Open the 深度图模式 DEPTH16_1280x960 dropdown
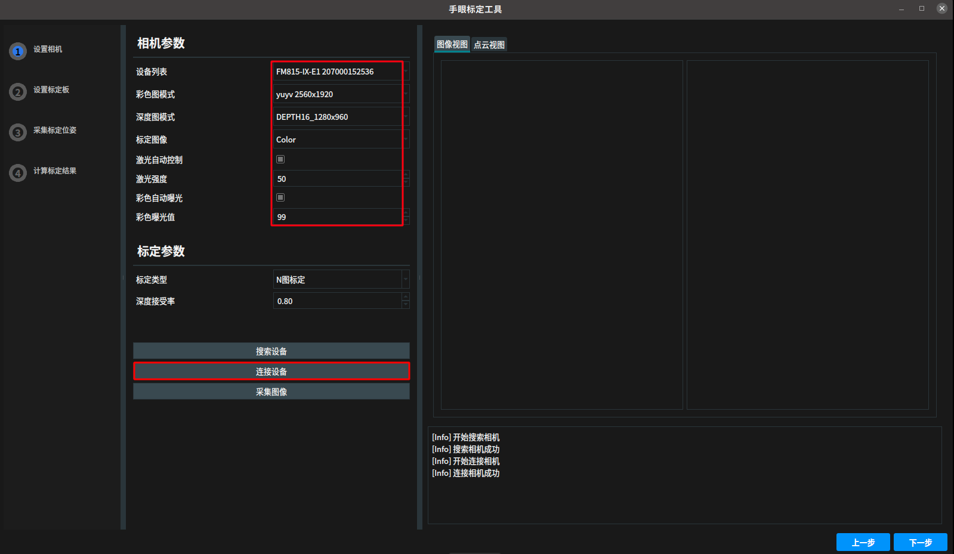954x554 pixels. pyautogui.click(x=341, y=117)
